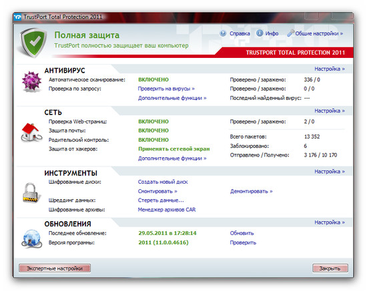Open Проверить на вирусы » scan options
Viewport: 367px width, 291px height.
(x=166, y=89)
